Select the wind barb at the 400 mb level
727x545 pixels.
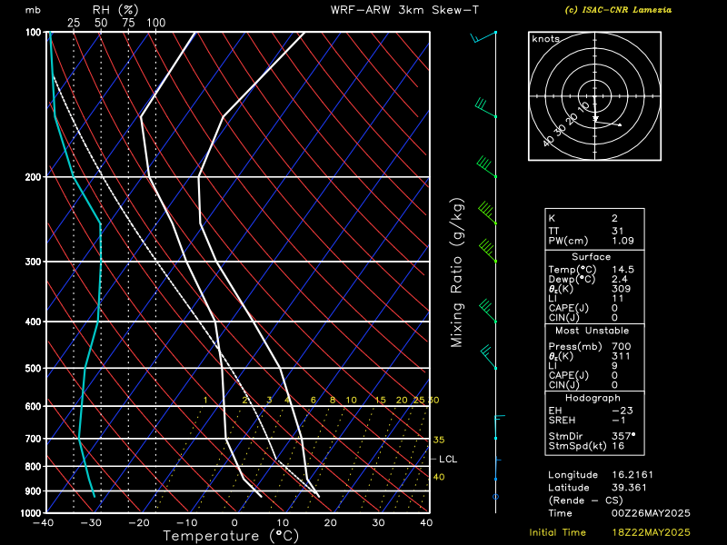coord(488,311)
